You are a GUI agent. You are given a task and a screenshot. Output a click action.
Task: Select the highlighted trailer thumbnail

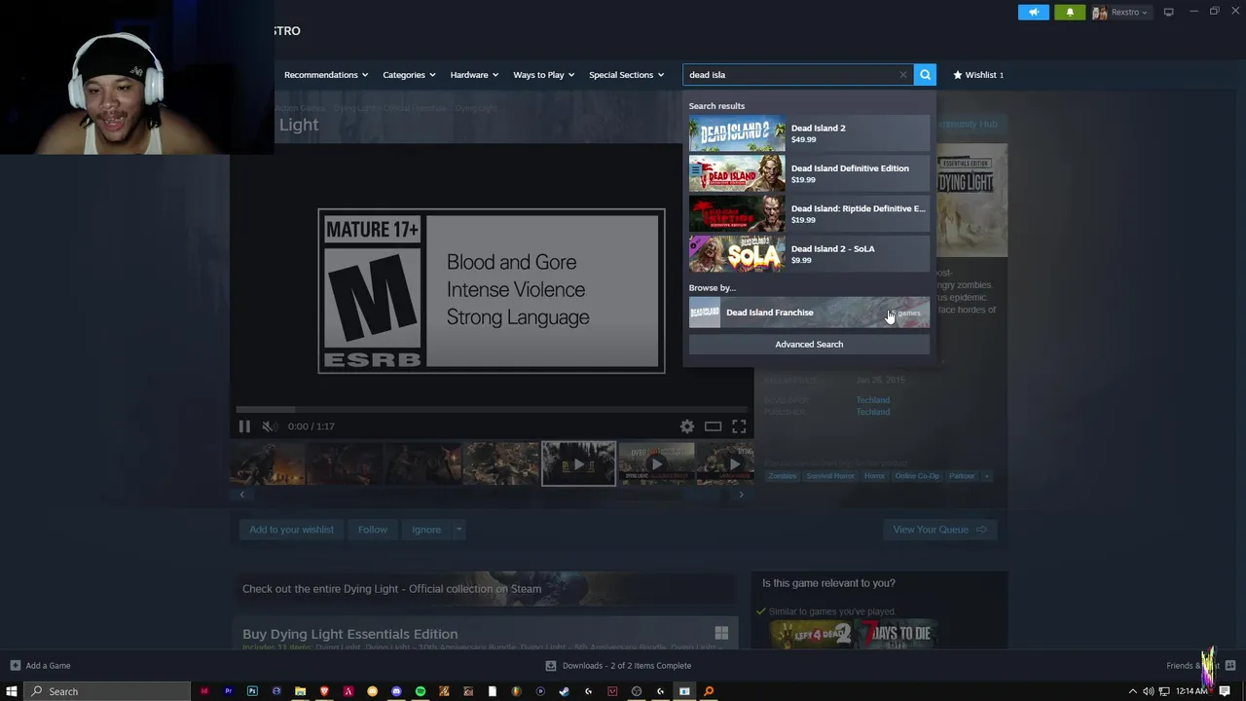578,463
